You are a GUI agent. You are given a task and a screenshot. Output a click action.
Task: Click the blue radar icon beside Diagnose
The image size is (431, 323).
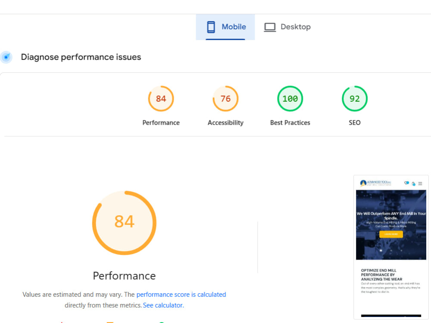coord(6,57)
